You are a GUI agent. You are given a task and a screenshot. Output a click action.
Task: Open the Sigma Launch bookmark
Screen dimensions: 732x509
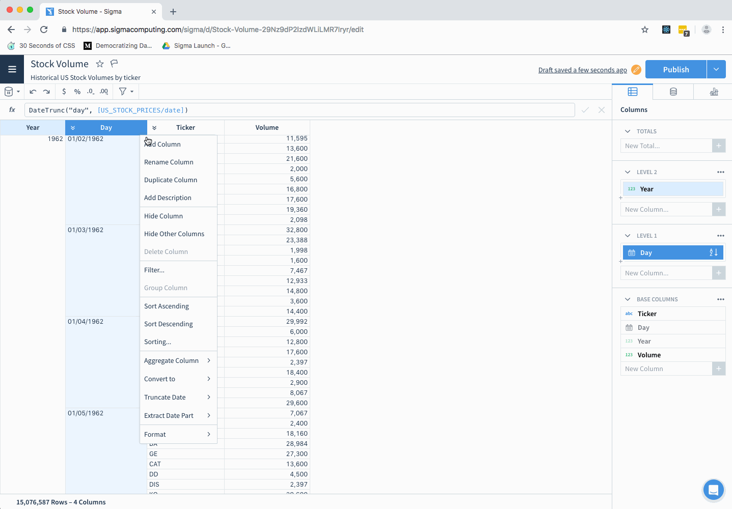pos(196,45)
